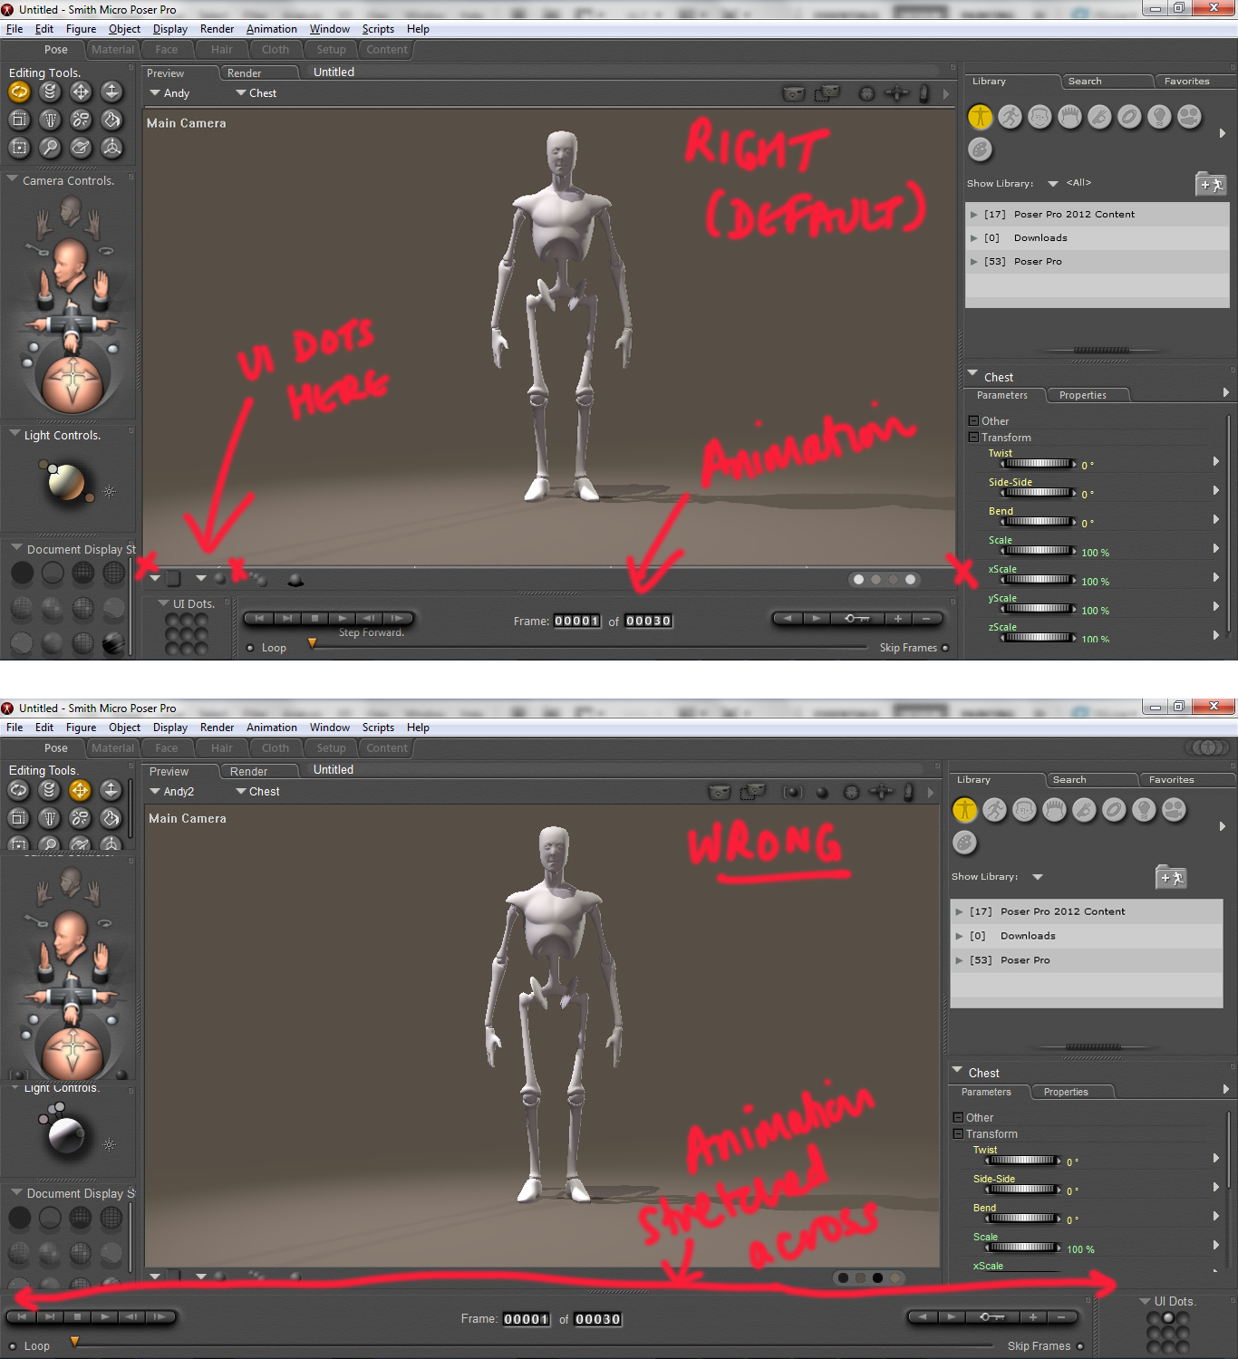Click the Play button in upper animation controls
This screenshot has height=1359, width=1238.
coord(342,618)
